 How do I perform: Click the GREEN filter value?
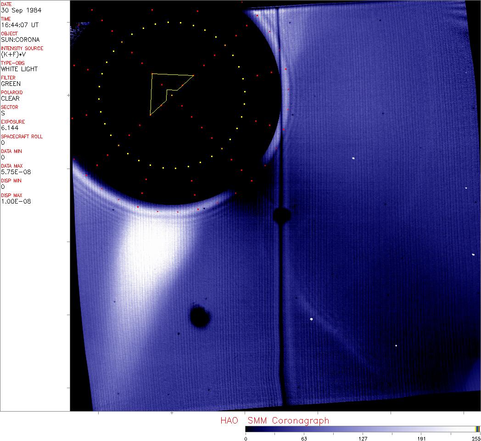[x=11, y=84]
